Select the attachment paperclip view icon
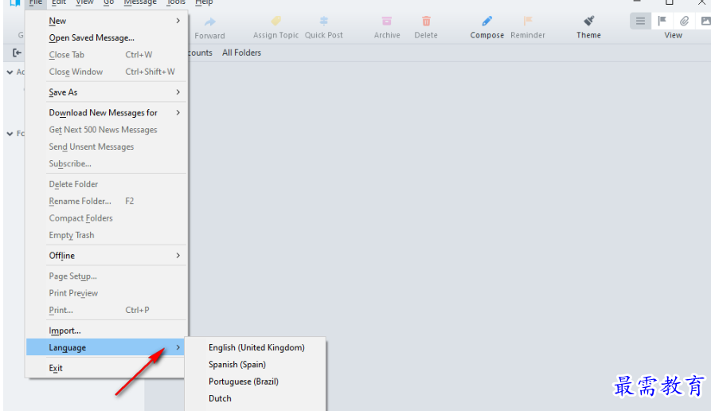The image size is (711, 411). [x=684, y=21]
